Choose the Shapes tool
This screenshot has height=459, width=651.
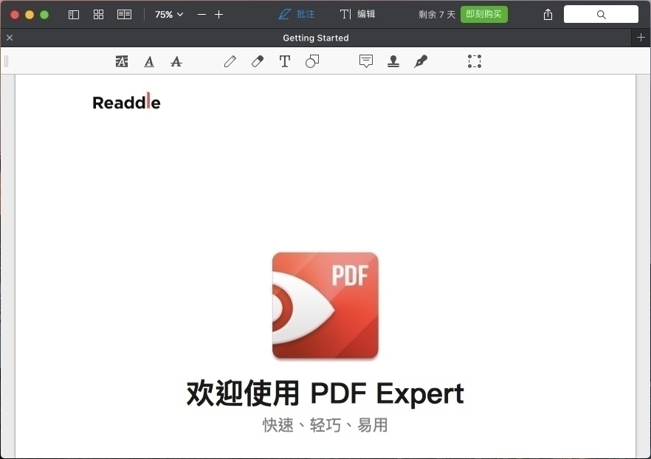click(311, 61)
